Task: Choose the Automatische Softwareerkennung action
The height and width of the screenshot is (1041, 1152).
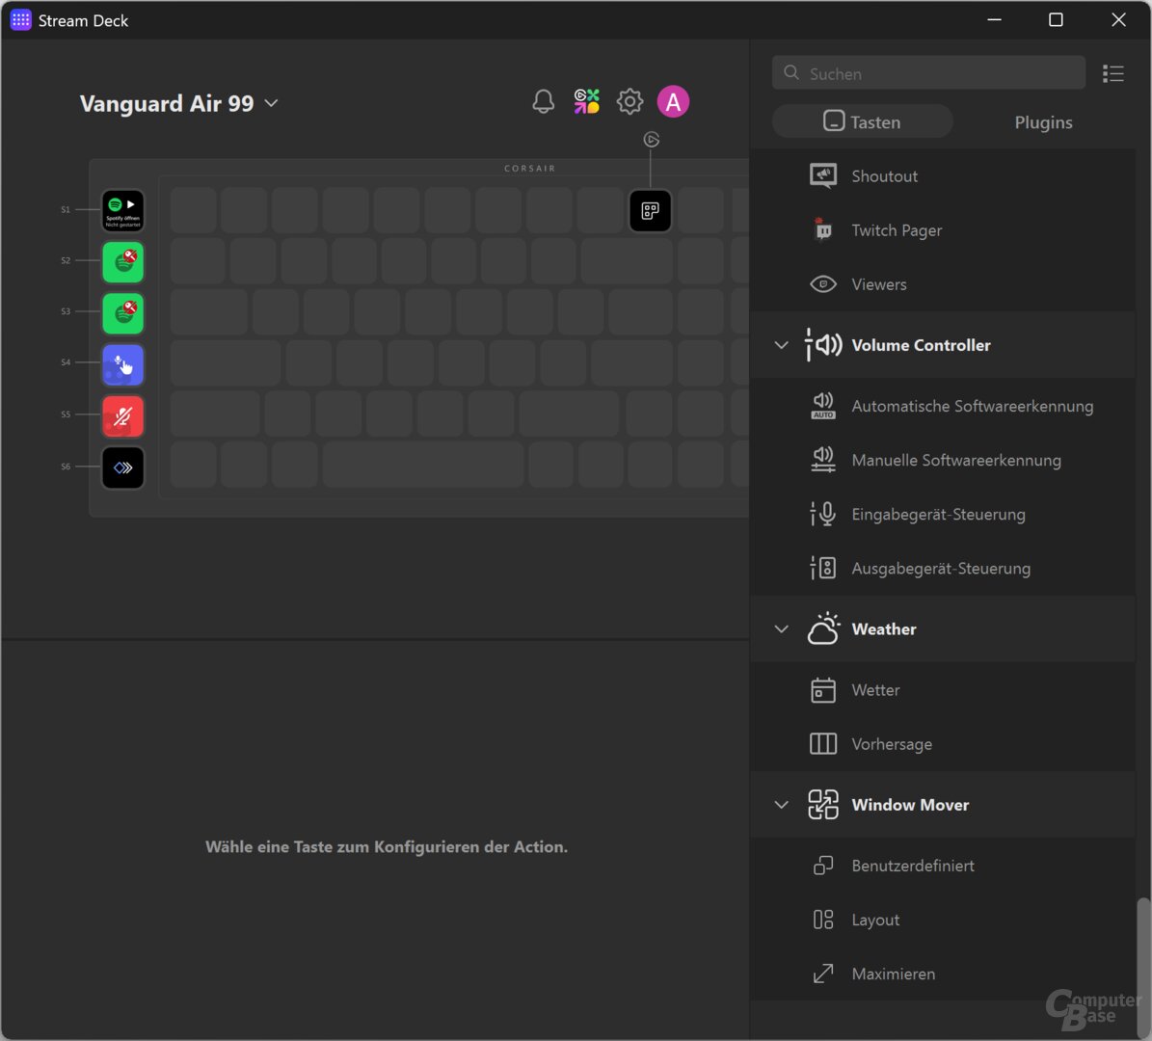Action: pos(972,407)
